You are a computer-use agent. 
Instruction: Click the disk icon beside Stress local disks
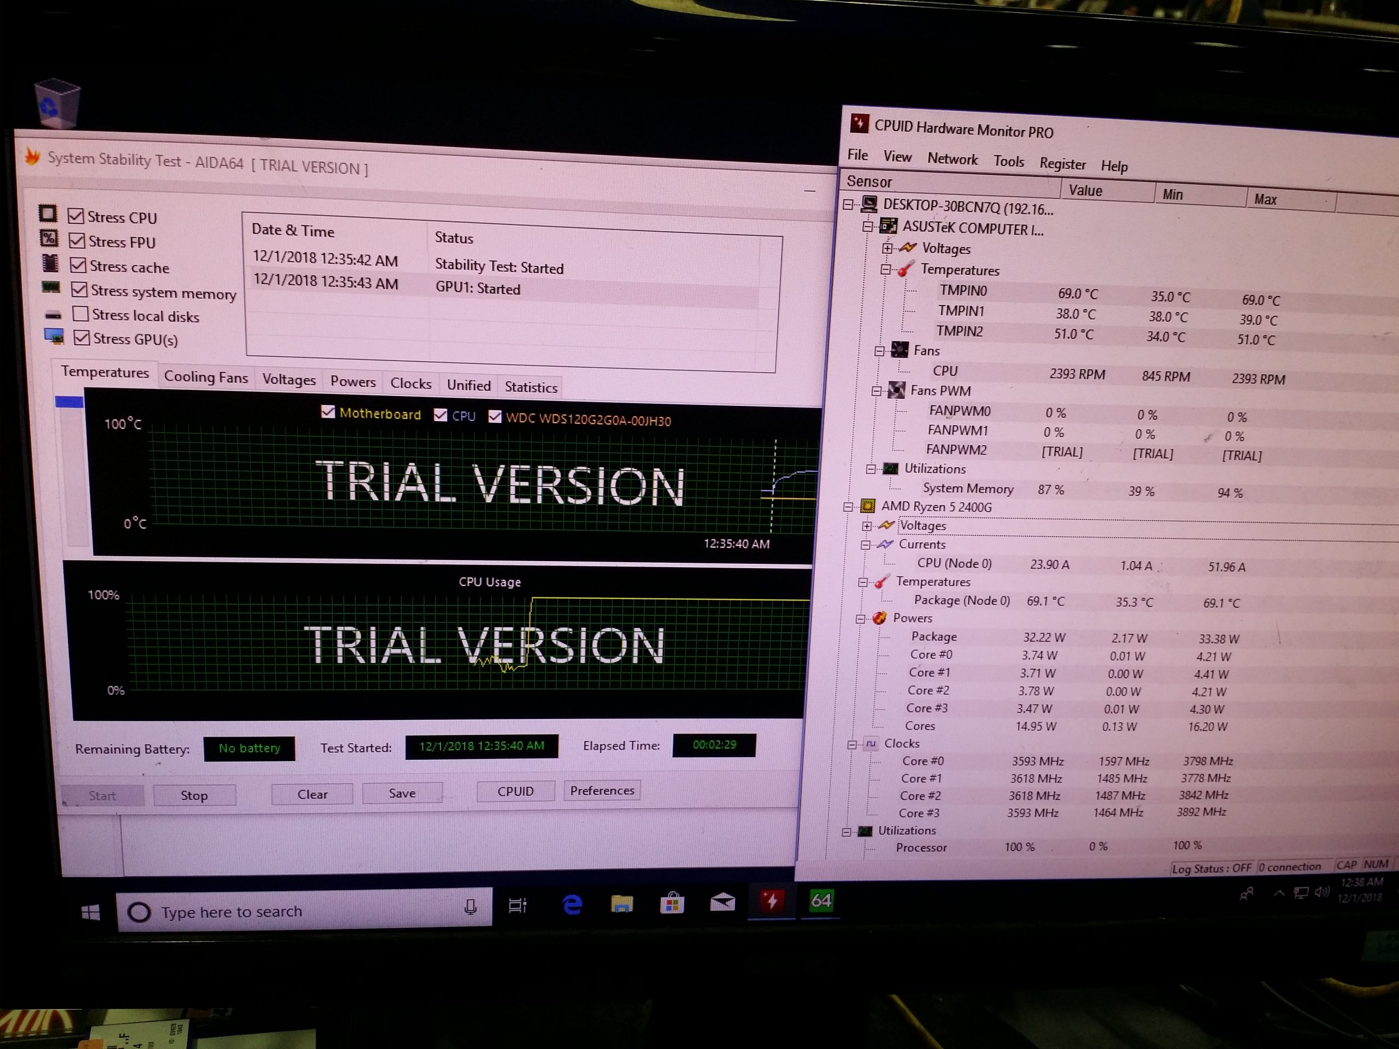(53, 314)
